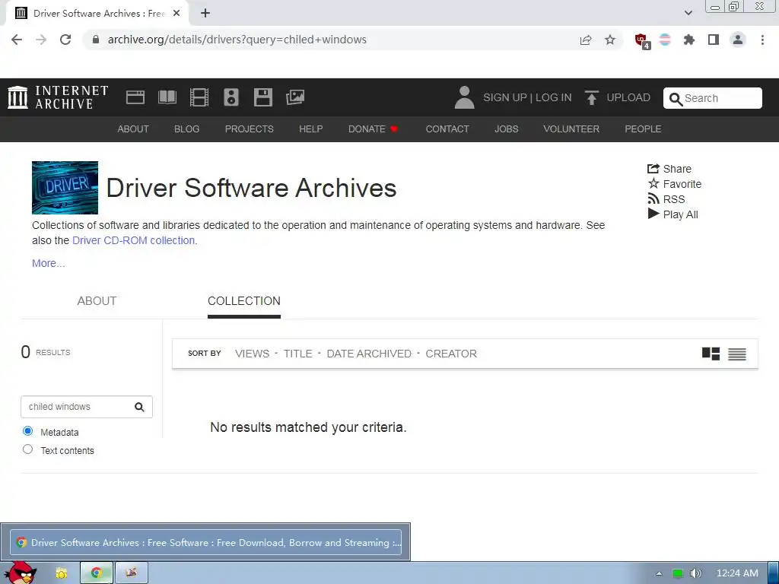Click the DRIVER collection thumbnail
This screenshot has width=779, height=584.
[65, 188]
